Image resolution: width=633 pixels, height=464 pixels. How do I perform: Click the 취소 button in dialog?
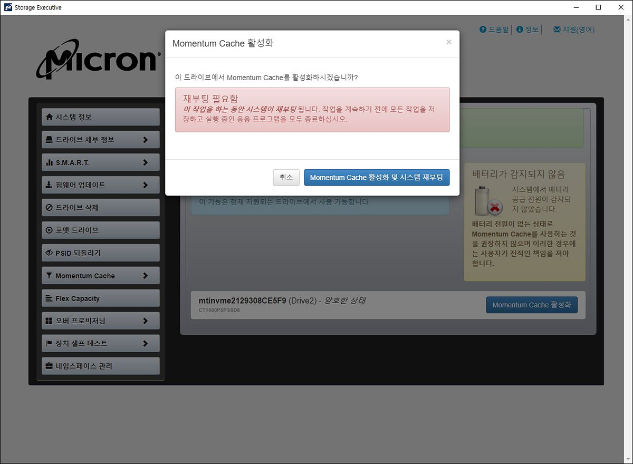(x=286, y=178)
